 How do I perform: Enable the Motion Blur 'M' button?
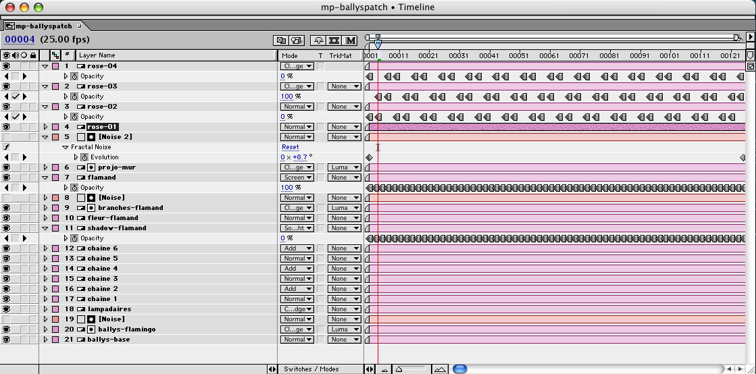[351, 41]
